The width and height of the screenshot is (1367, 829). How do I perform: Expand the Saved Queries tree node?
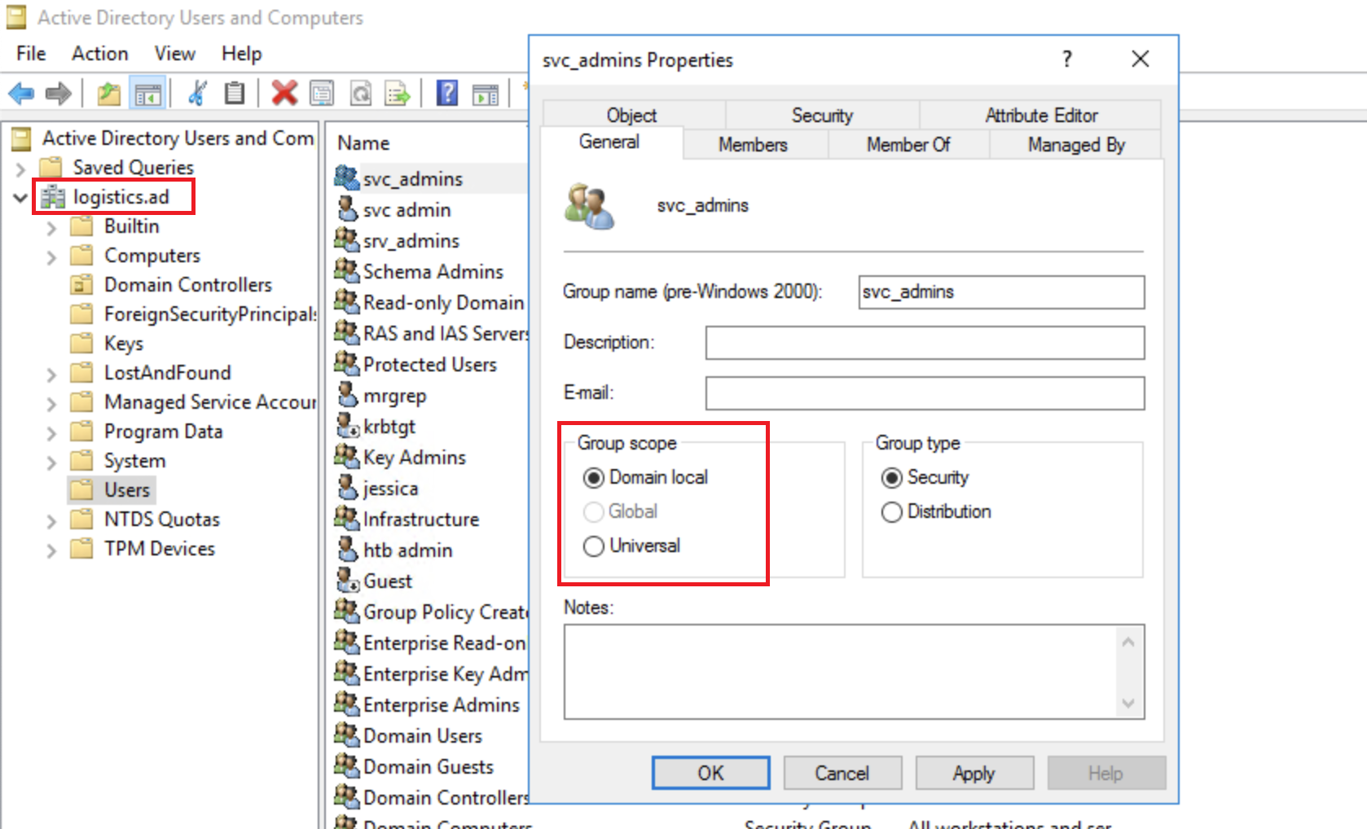pyautogui.click(x=20, y=169)
